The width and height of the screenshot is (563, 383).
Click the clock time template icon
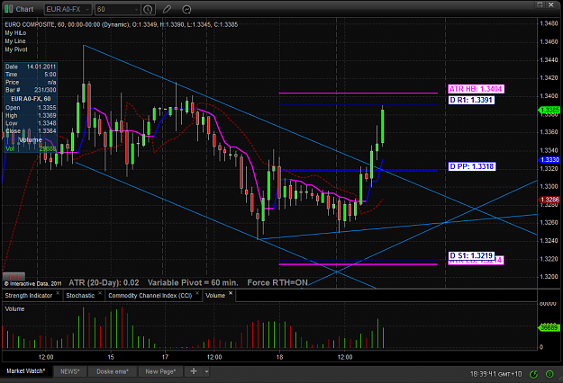148,9
